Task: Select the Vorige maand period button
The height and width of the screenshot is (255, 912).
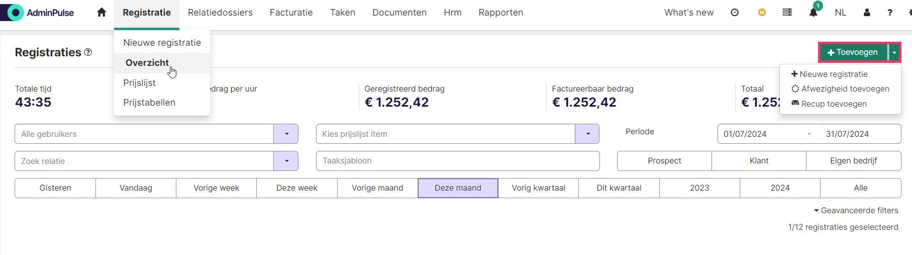Action: (377, 188)
